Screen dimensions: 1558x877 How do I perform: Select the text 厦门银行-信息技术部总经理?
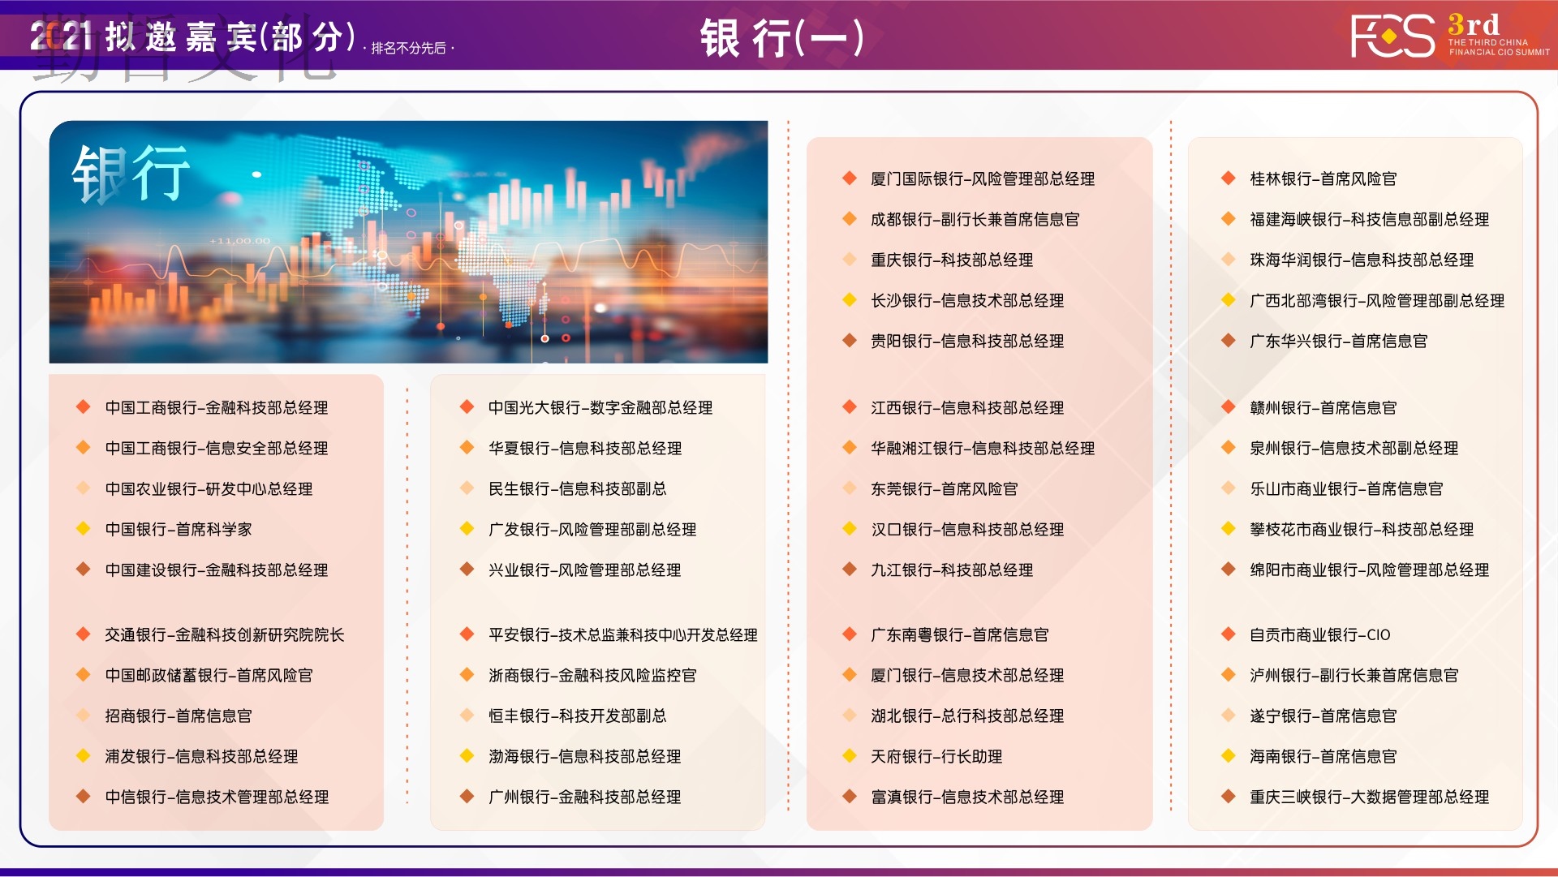[x=967, y=675]
